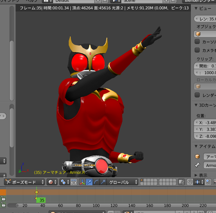Click the lock to object field with the cube icon
The width and height of the screenshot is (216, 213).
tap(205, 34)
